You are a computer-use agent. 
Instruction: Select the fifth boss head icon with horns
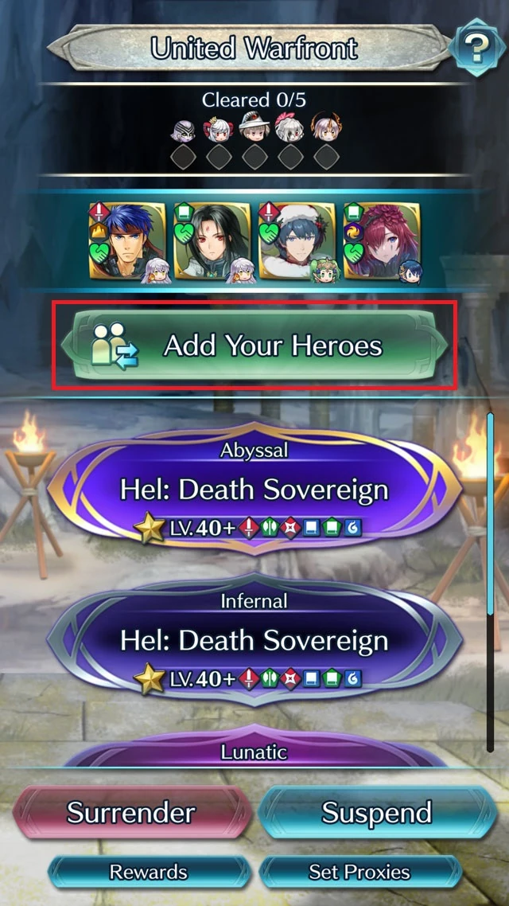point(326,128)
